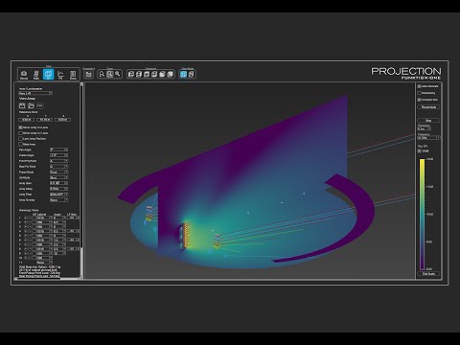Click the zoom to fit magnifier icon
Viewport: 460px width, 345px height.
tap(110, 74)
